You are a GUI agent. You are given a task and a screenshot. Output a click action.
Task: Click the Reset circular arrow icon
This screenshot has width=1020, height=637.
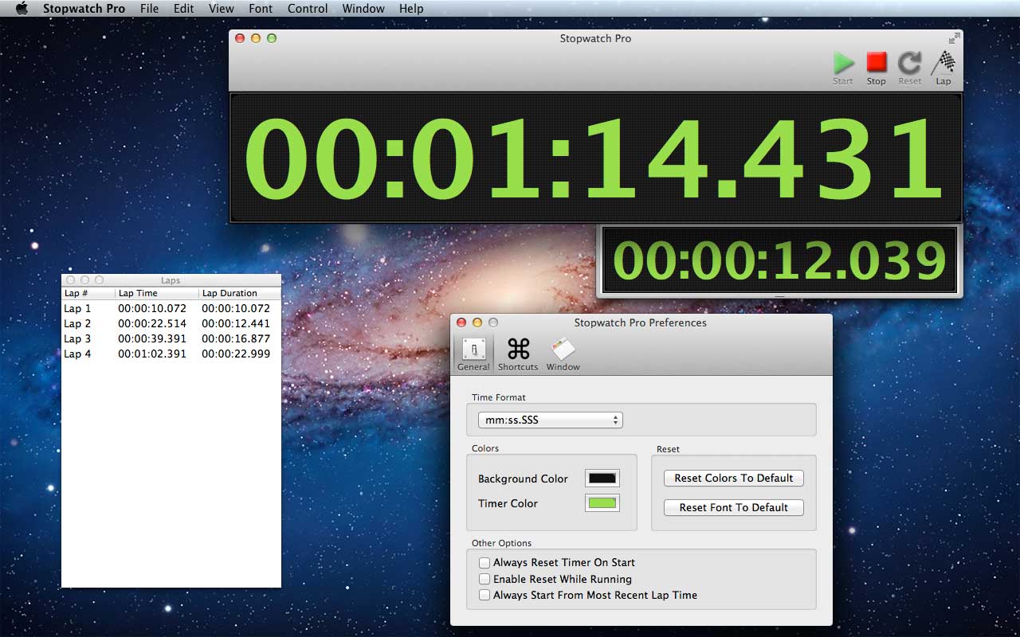point(909,64)
